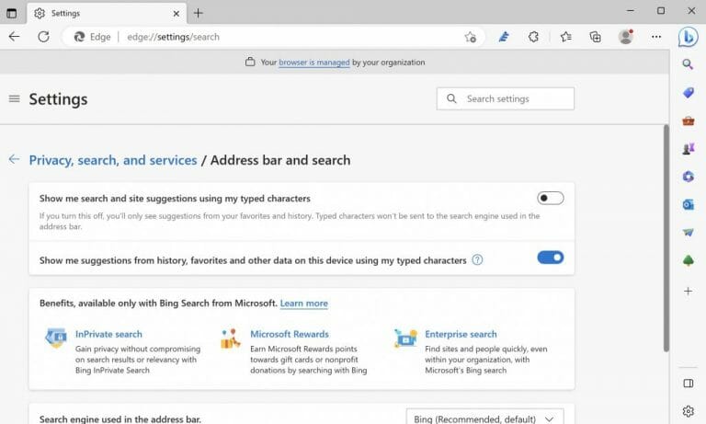Close the Settings tab

coord(176,14)
